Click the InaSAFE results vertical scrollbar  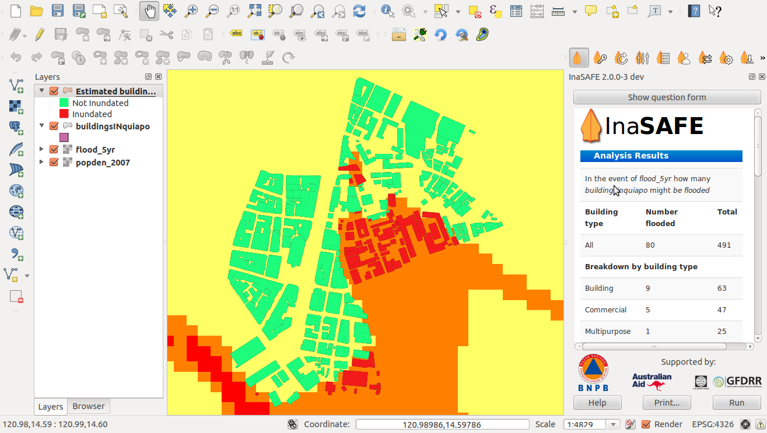tap(758, 226)
